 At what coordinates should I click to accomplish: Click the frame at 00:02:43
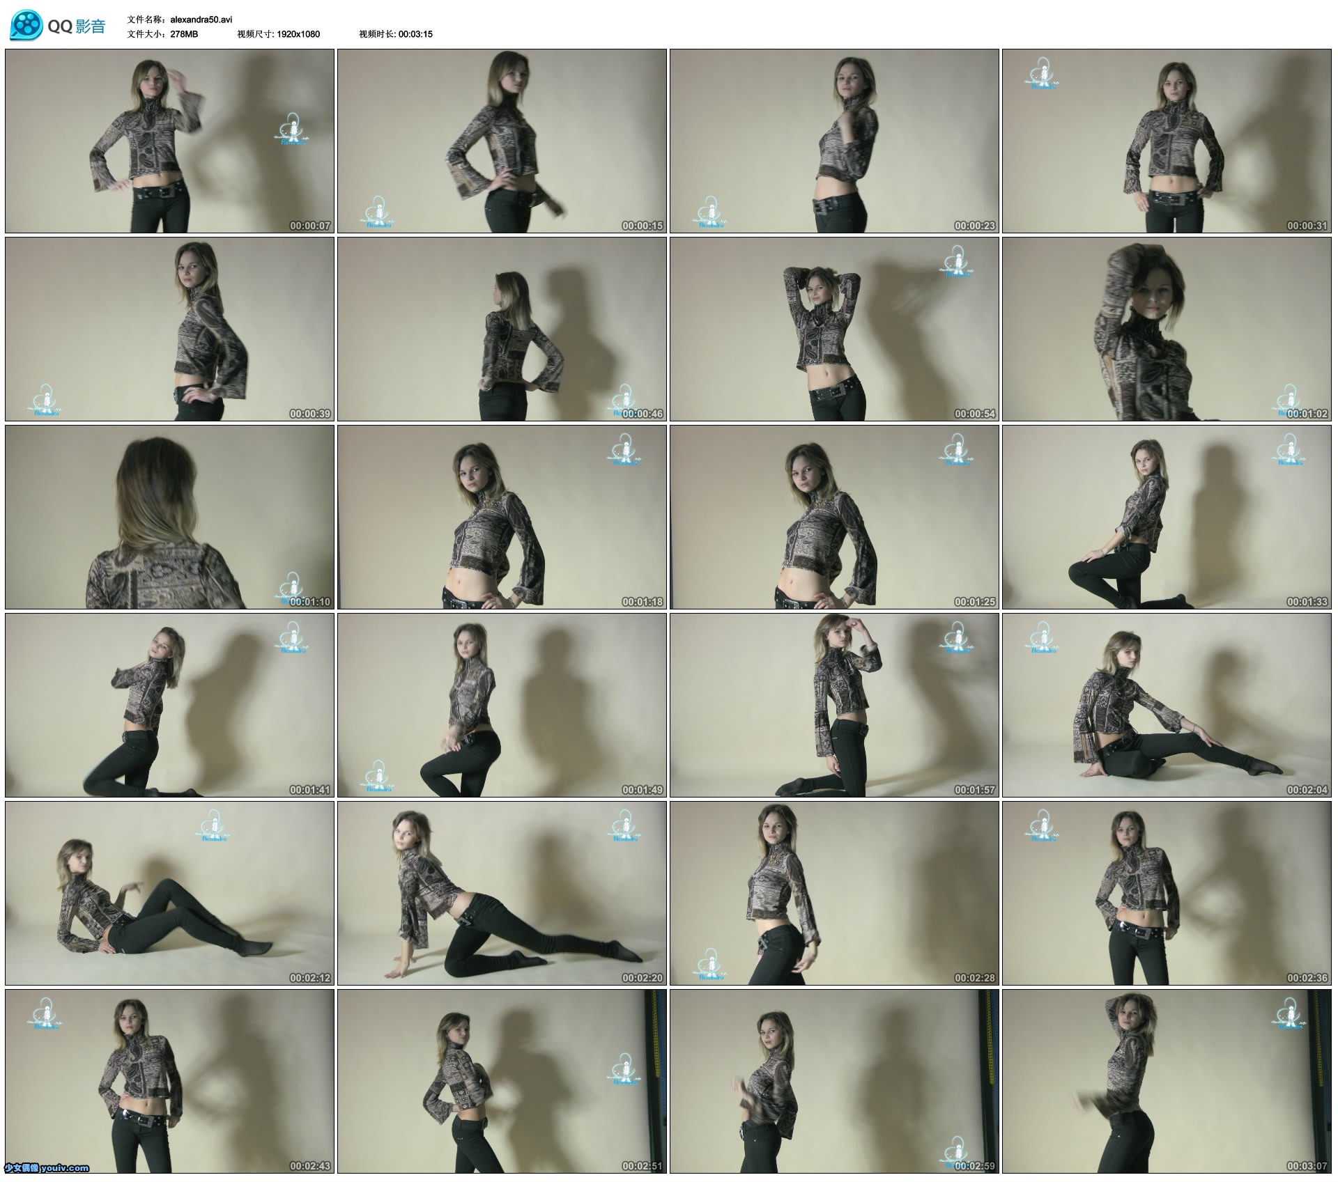click(x=169, y=1081)
